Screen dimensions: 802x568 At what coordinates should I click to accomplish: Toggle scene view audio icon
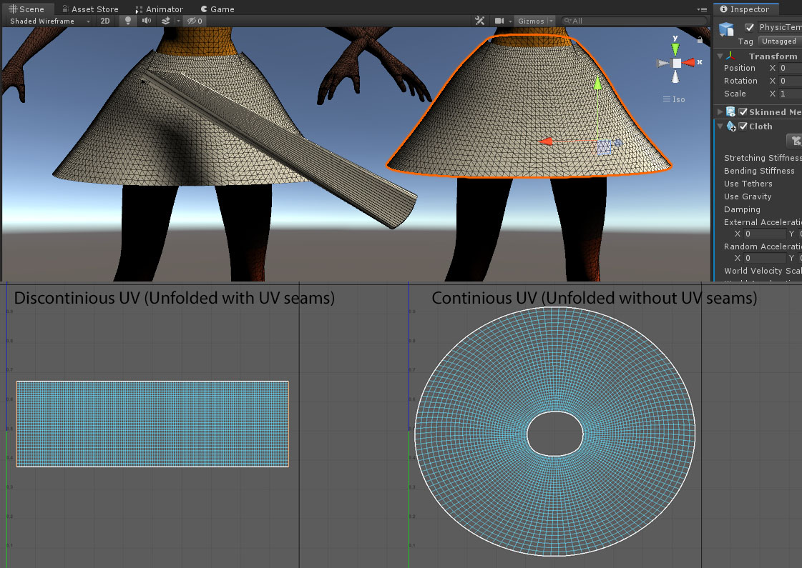pyautogui.click(x=146, y=21)
